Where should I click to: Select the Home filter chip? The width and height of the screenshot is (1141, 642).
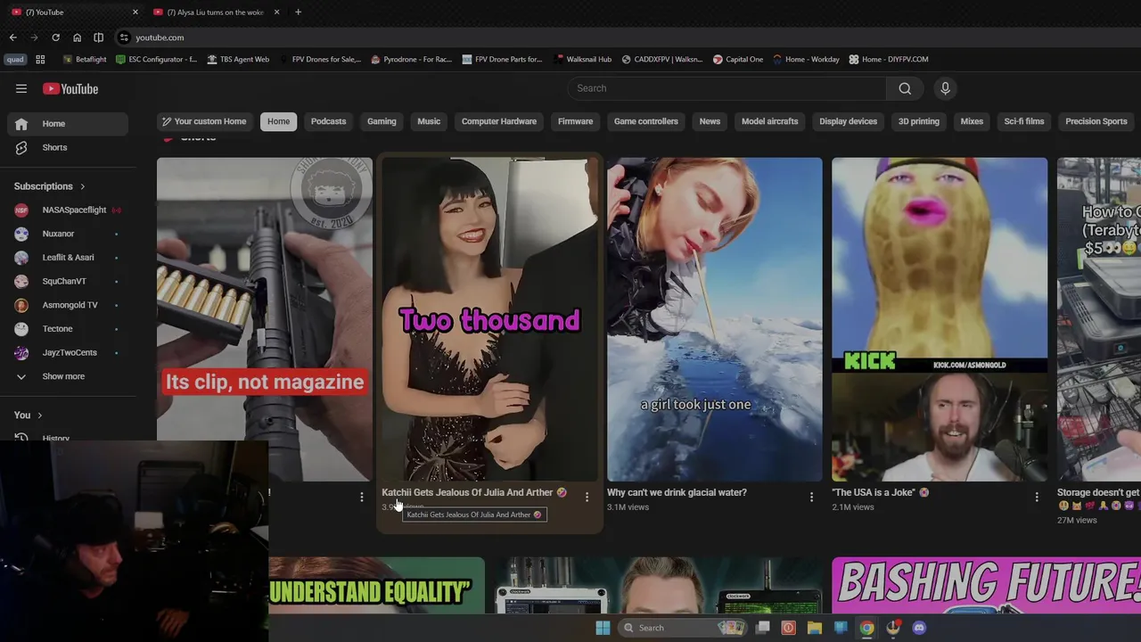coord(279,121)
